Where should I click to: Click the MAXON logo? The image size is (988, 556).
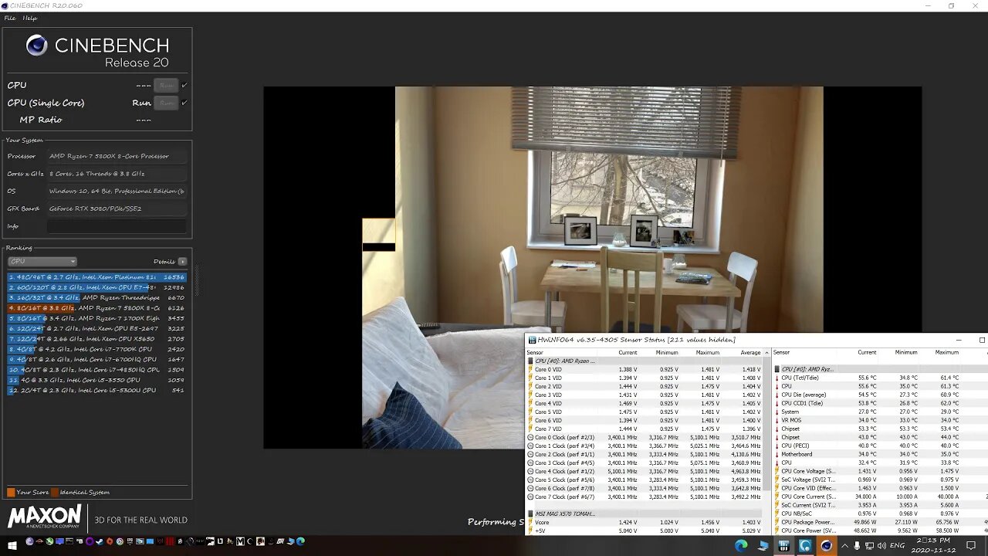click(44, 517)
